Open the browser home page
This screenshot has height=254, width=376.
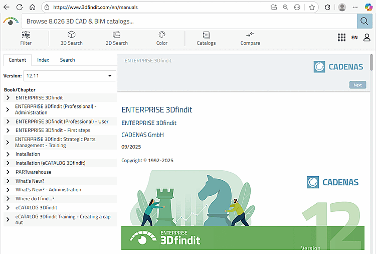click(x=33, y=7)
